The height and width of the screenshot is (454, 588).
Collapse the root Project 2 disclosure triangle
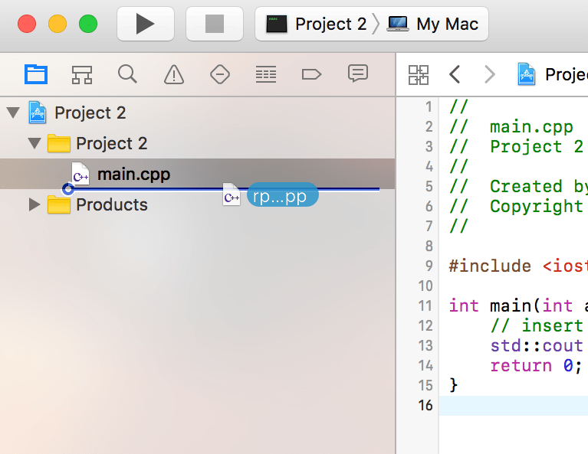13,113
